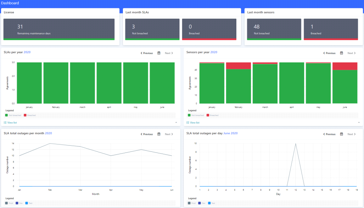Click the june bar in SLAs per year
Image resolution: width=364 pixels, height=208 pixels.
(162, 83)
